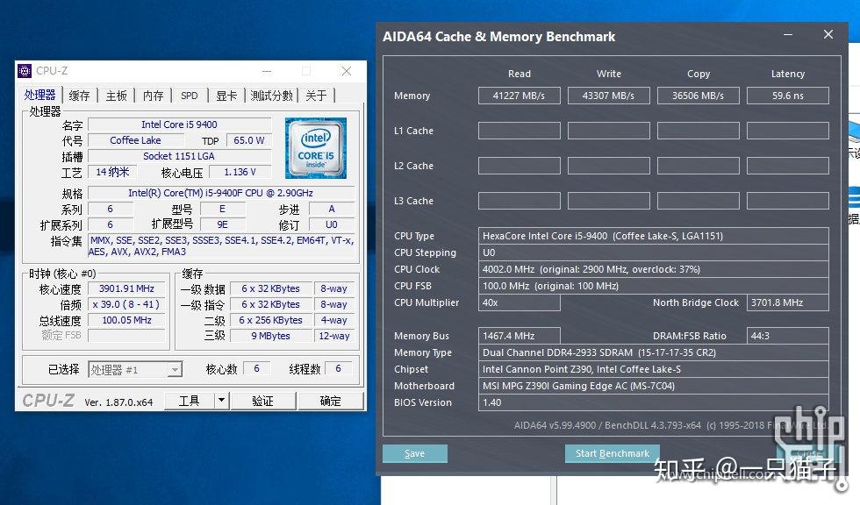Click the DRAM:FSB Ratio value 44:3

tap(788, 336)
